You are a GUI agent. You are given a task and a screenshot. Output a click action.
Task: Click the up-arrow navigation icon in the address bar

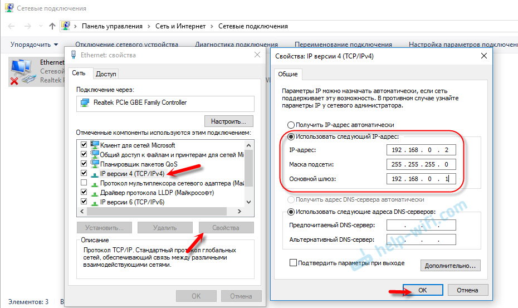click(x=52, y=26)
